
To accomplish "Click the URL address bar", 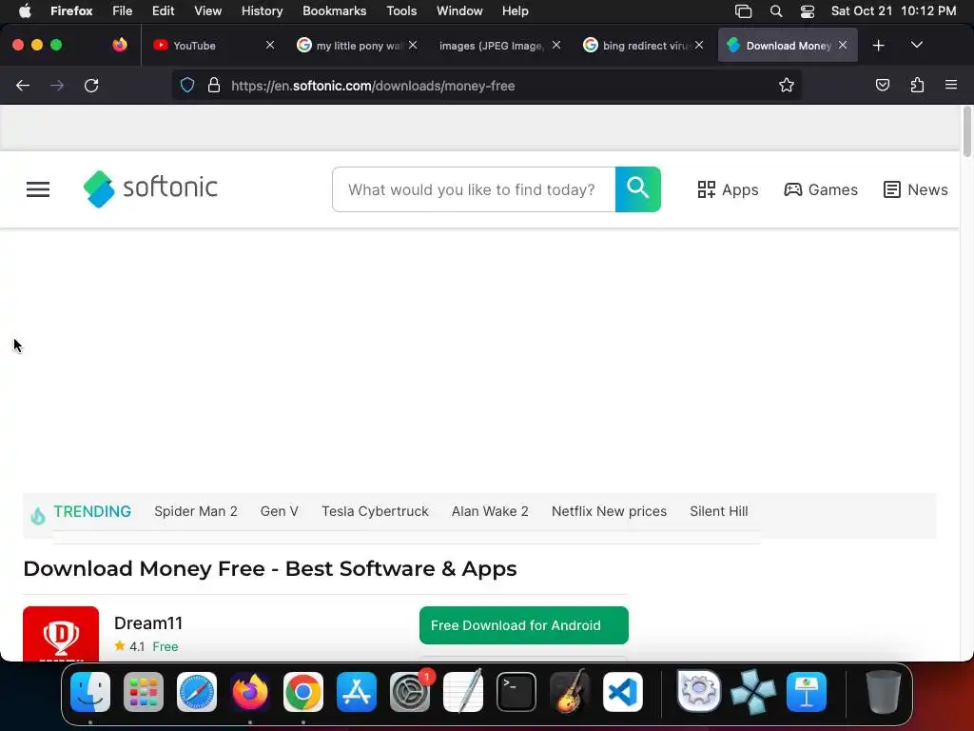I will coord(487,85).
